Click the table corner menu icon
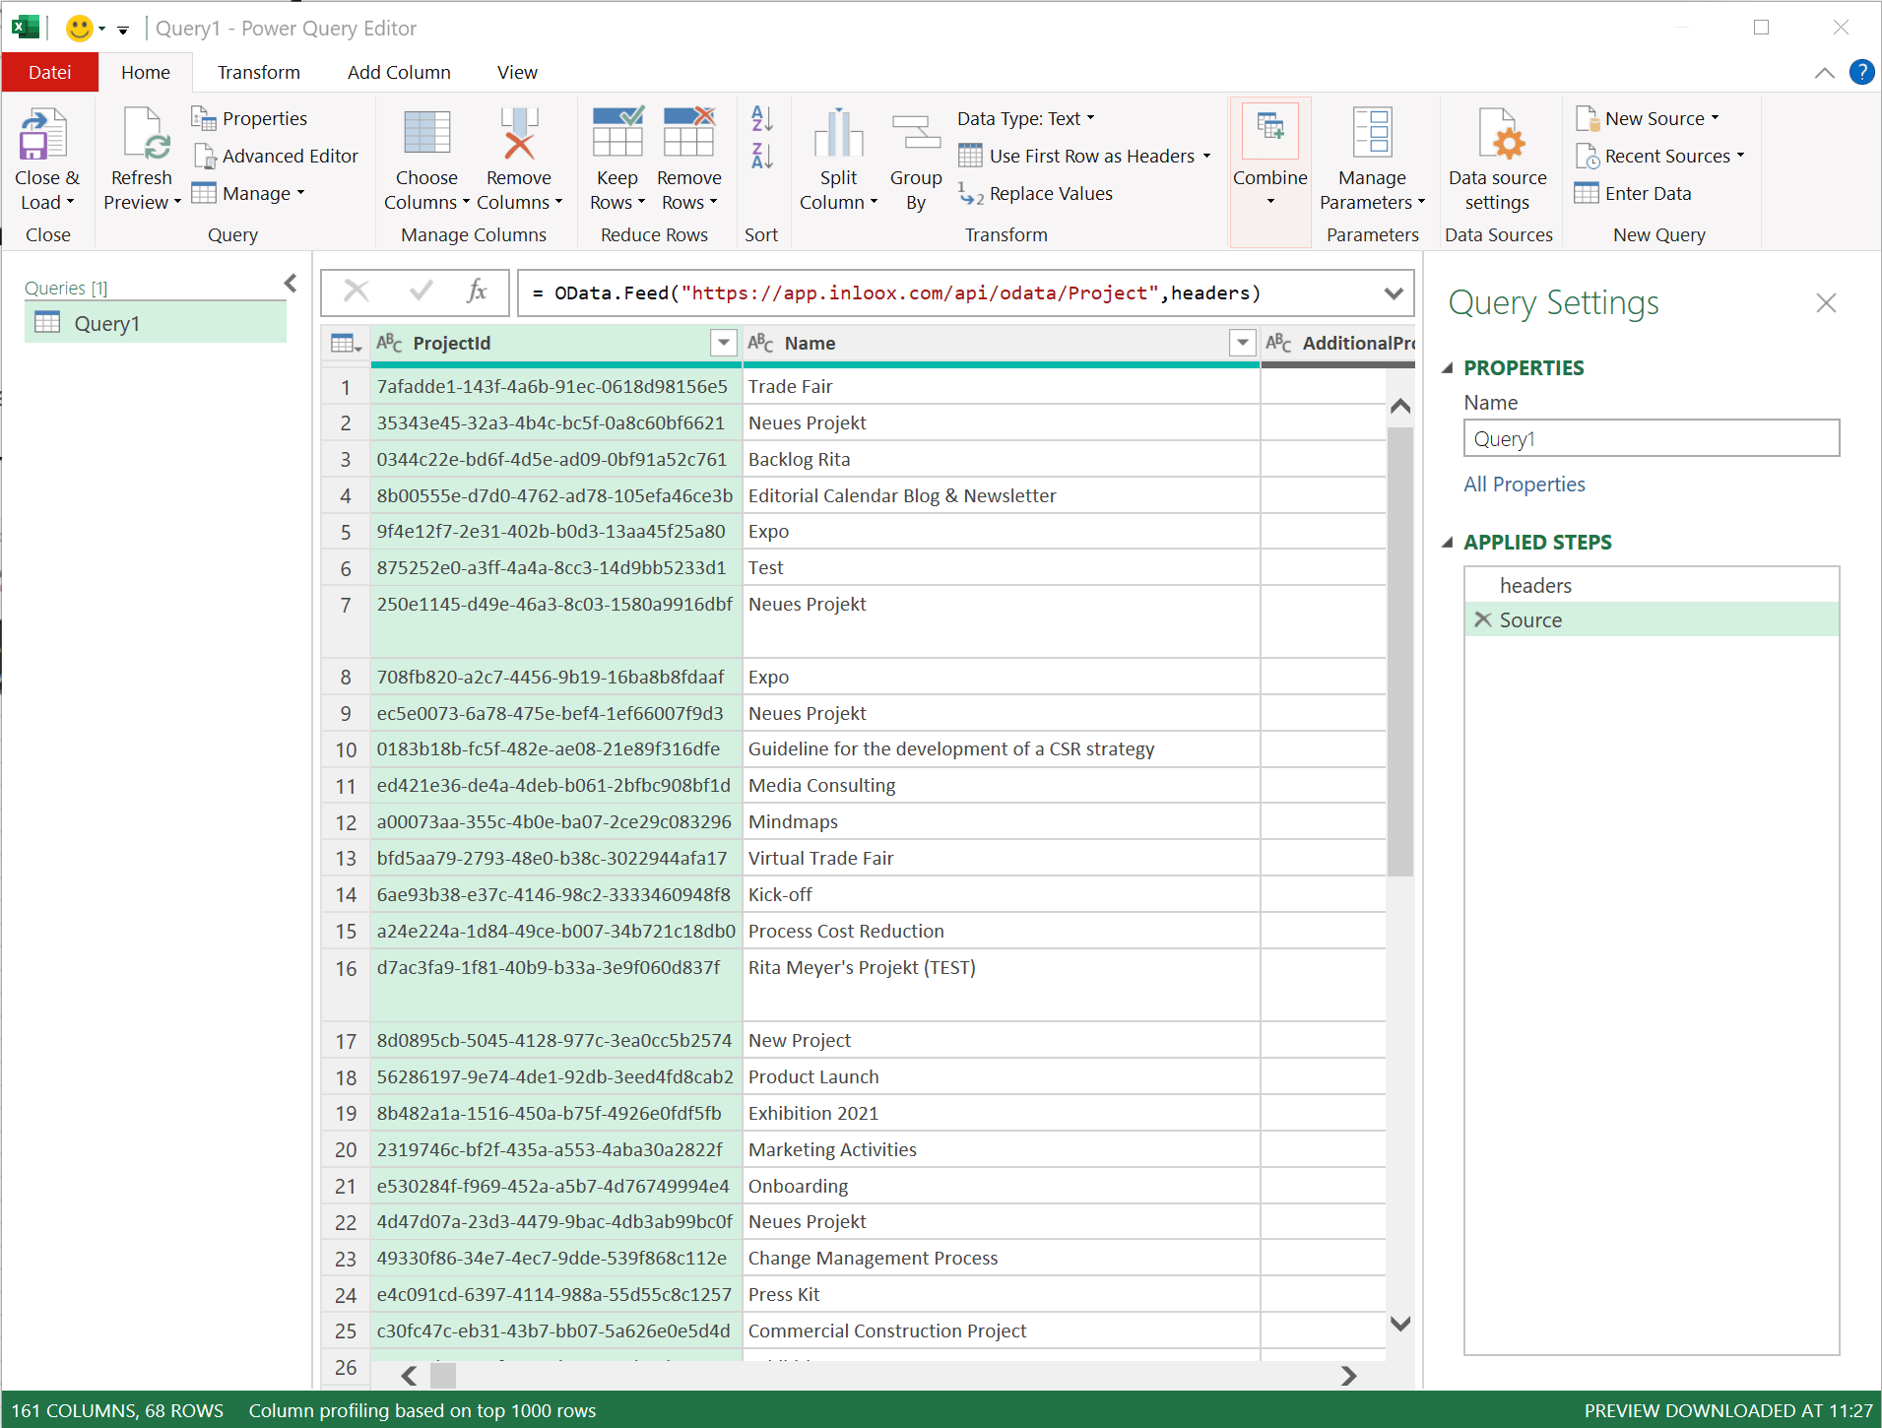Image resolution: width=1882 pixels, height=1428 pixels. 346,343
